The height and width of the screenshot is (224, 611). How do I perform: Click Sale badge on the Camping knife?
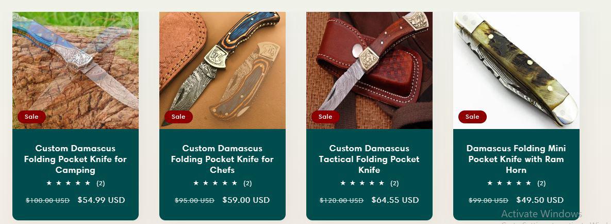[x=31, y=117]
